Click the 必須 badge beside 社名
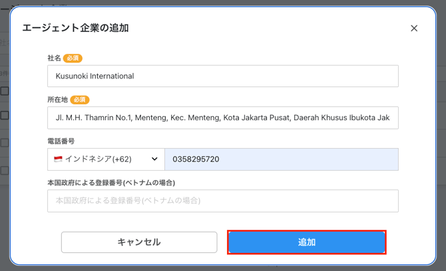The image size is (446, 271). point(73,58)
